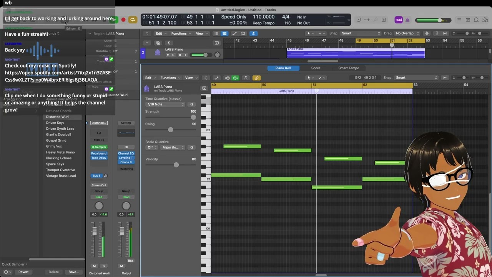Open the Piano Roll Edit menu
This screenshot has width=492, height=277.
click(x=150, y=78)
